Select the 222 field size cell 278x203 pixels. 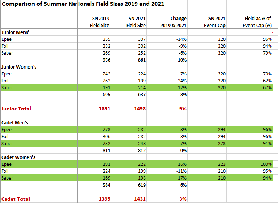(x=142, y=164)
